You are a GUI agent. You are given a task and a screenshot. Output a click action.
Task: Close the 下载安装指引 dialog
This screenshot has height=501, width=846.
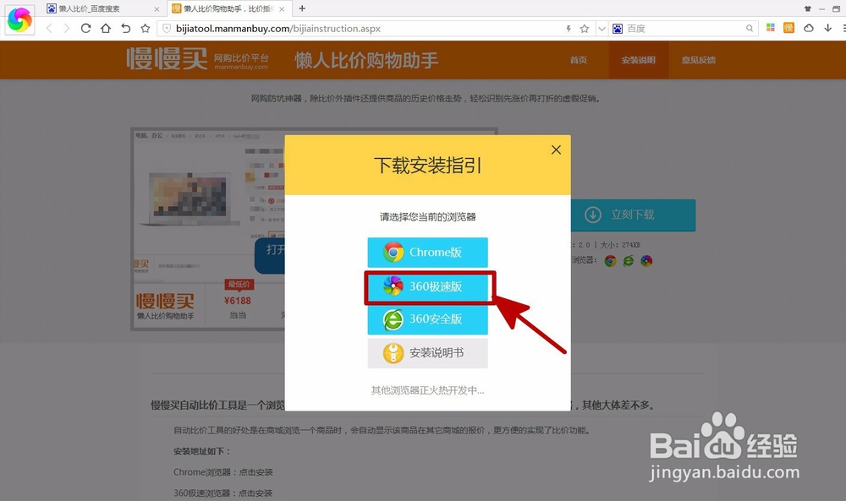coord(557,150)
